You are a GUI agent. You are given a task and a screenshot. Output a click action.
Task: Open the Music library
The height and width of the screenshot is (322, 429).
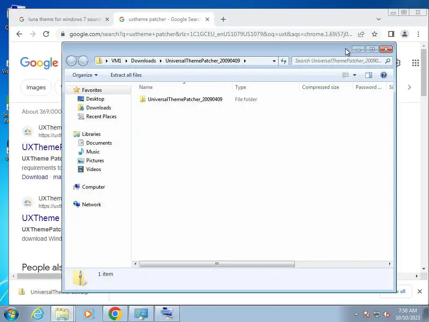point(93,152)
